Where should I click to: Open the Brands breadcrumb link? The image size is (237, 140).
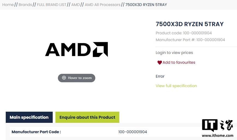pos(25,5)
